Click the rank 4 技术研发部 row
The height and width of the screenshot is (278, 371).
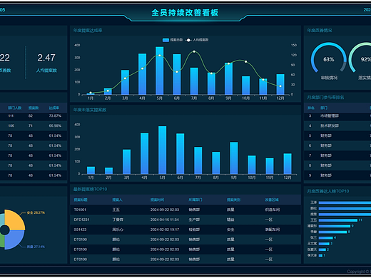pos(337,125)
